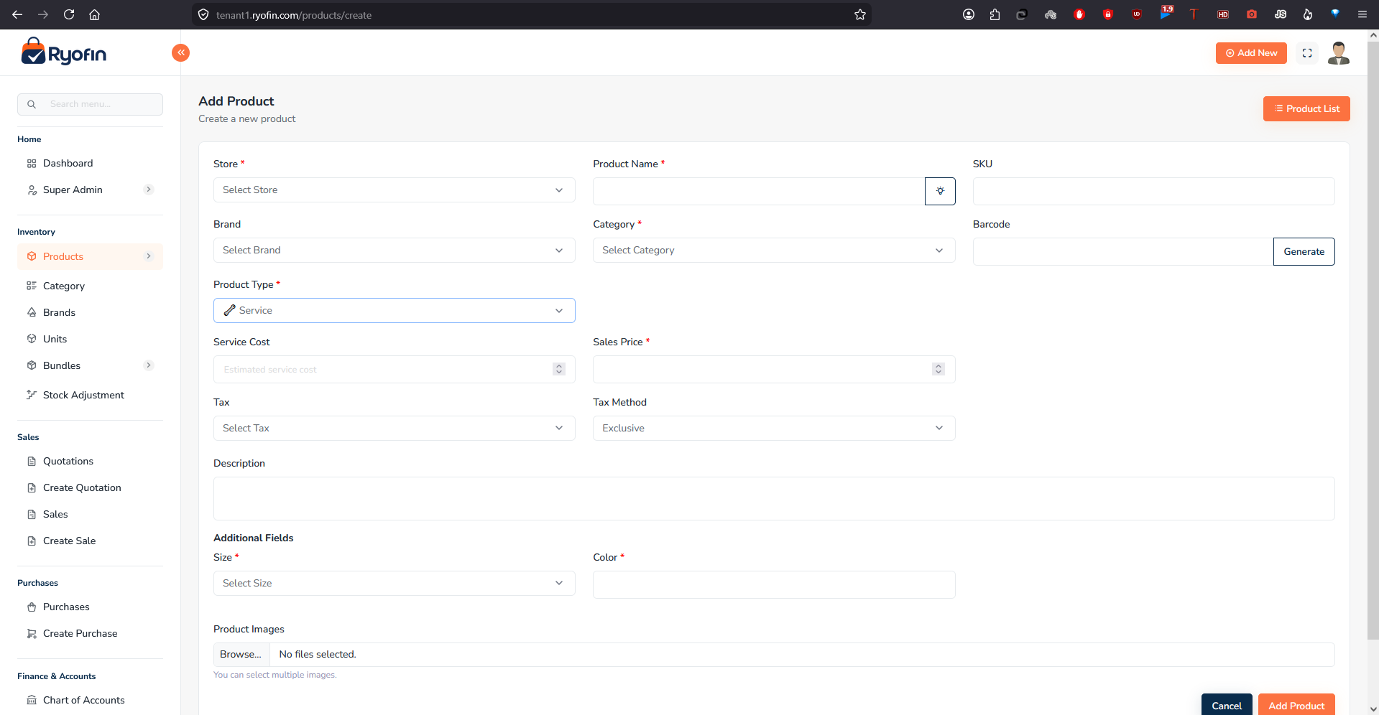The height and width of the screenshot is (715, 1379).
Task: Focus the Barcode input field
Action: 1123,251
